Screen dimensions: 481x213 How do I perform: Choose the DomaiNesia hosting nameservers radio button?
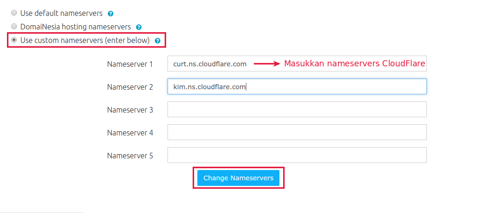[x=14, y=27]
